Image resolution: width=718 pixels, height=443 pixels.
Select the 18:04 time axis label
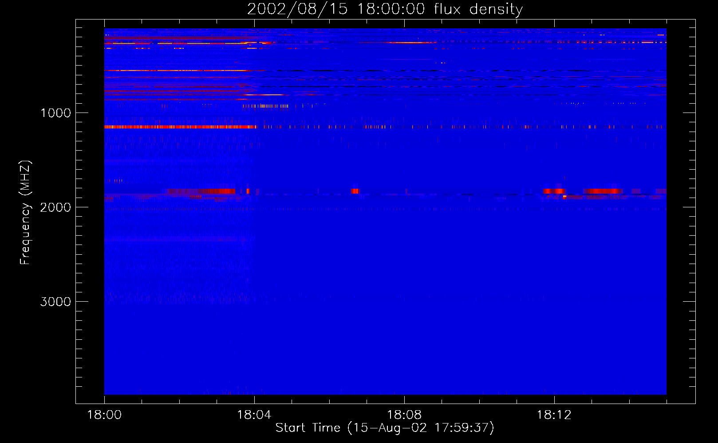tap(254, 415)
